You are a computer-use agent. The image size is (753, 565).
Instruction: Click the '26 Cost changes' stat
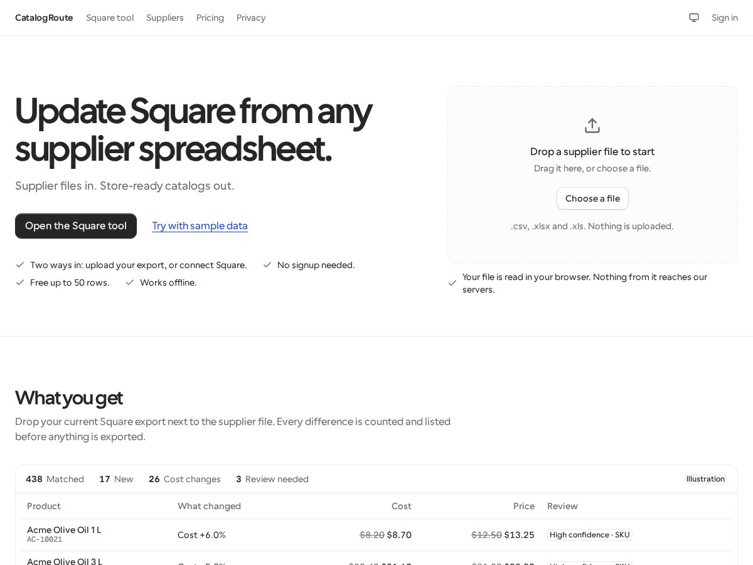[x=184, y=479]
